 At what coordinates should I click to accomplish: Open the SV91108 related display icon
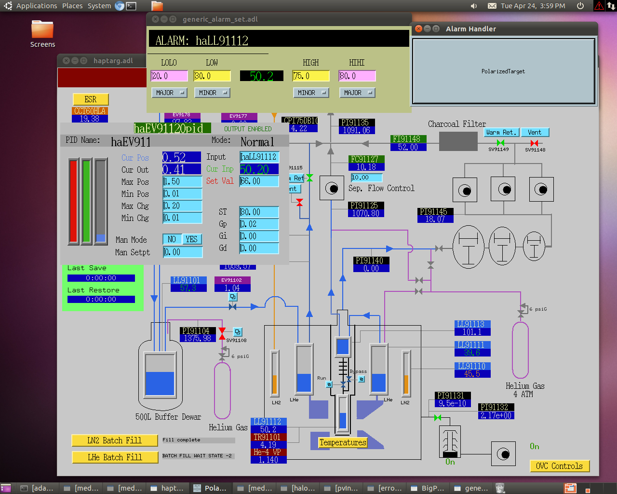[238, 332]
